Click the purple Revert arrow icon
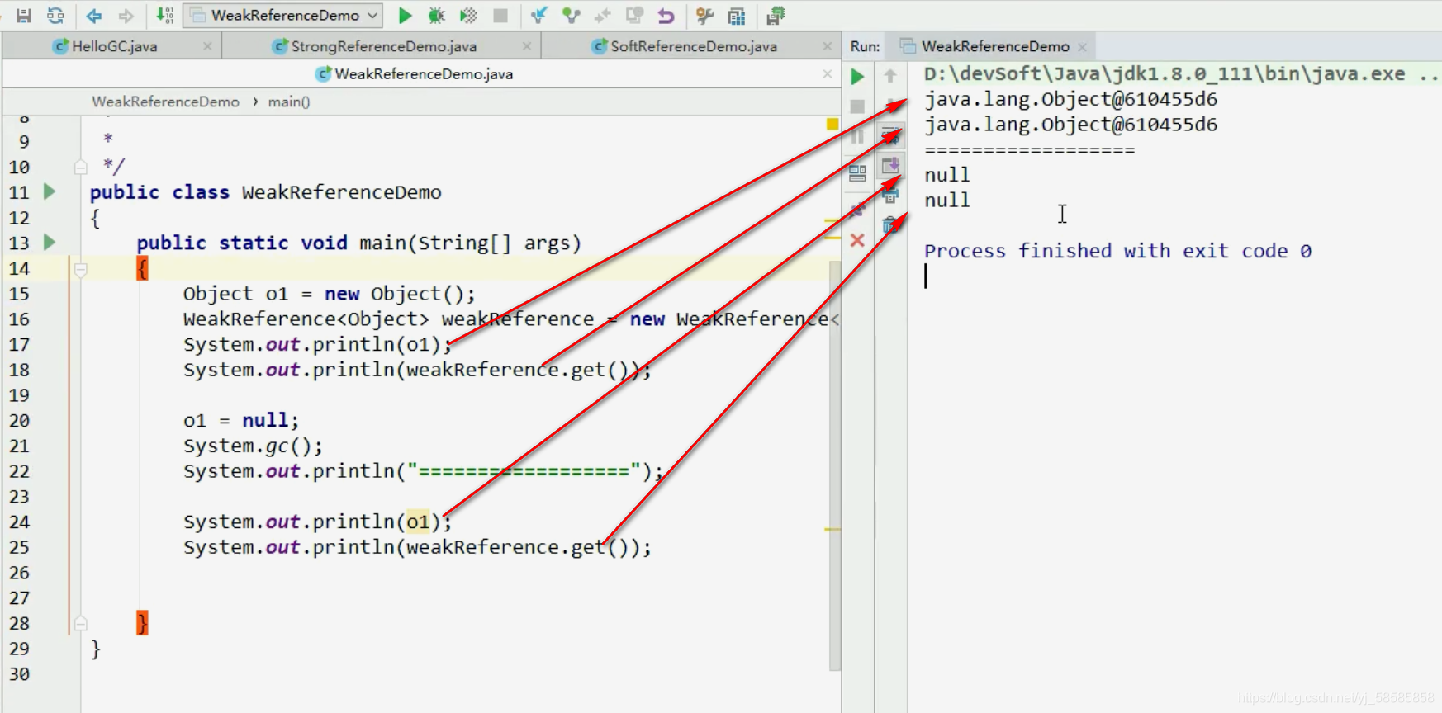The width and height of the screenshot is (1442, 713). coord(666,16)
